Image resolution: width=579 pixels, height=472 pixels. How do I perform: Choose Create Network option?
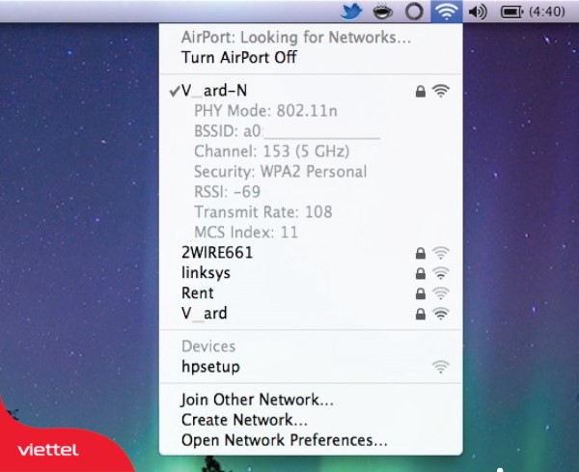point(244,420)
